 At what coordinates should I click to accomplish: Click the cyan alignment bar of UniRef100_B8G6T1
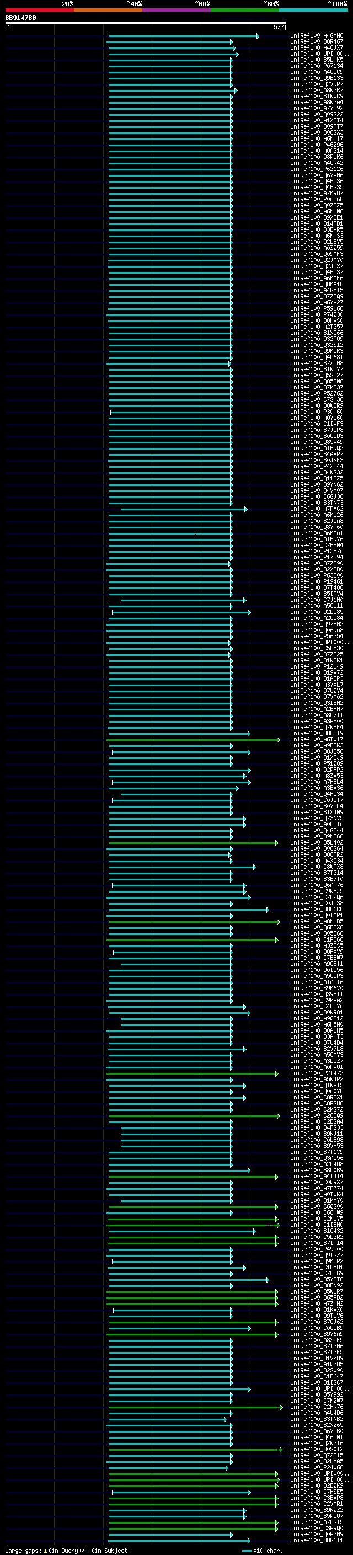click(180, 1541)
